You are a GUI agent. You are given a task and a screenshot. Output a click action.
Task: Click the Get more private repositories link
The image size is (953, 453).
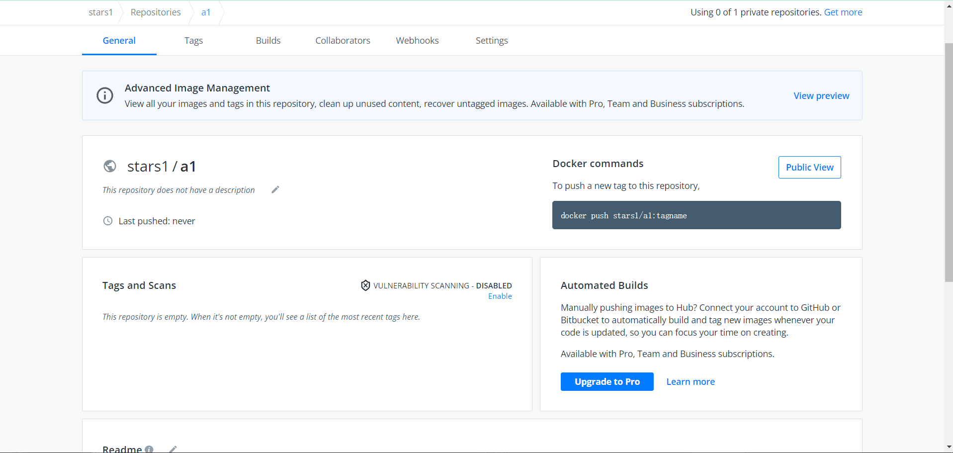tap(843, 12)
